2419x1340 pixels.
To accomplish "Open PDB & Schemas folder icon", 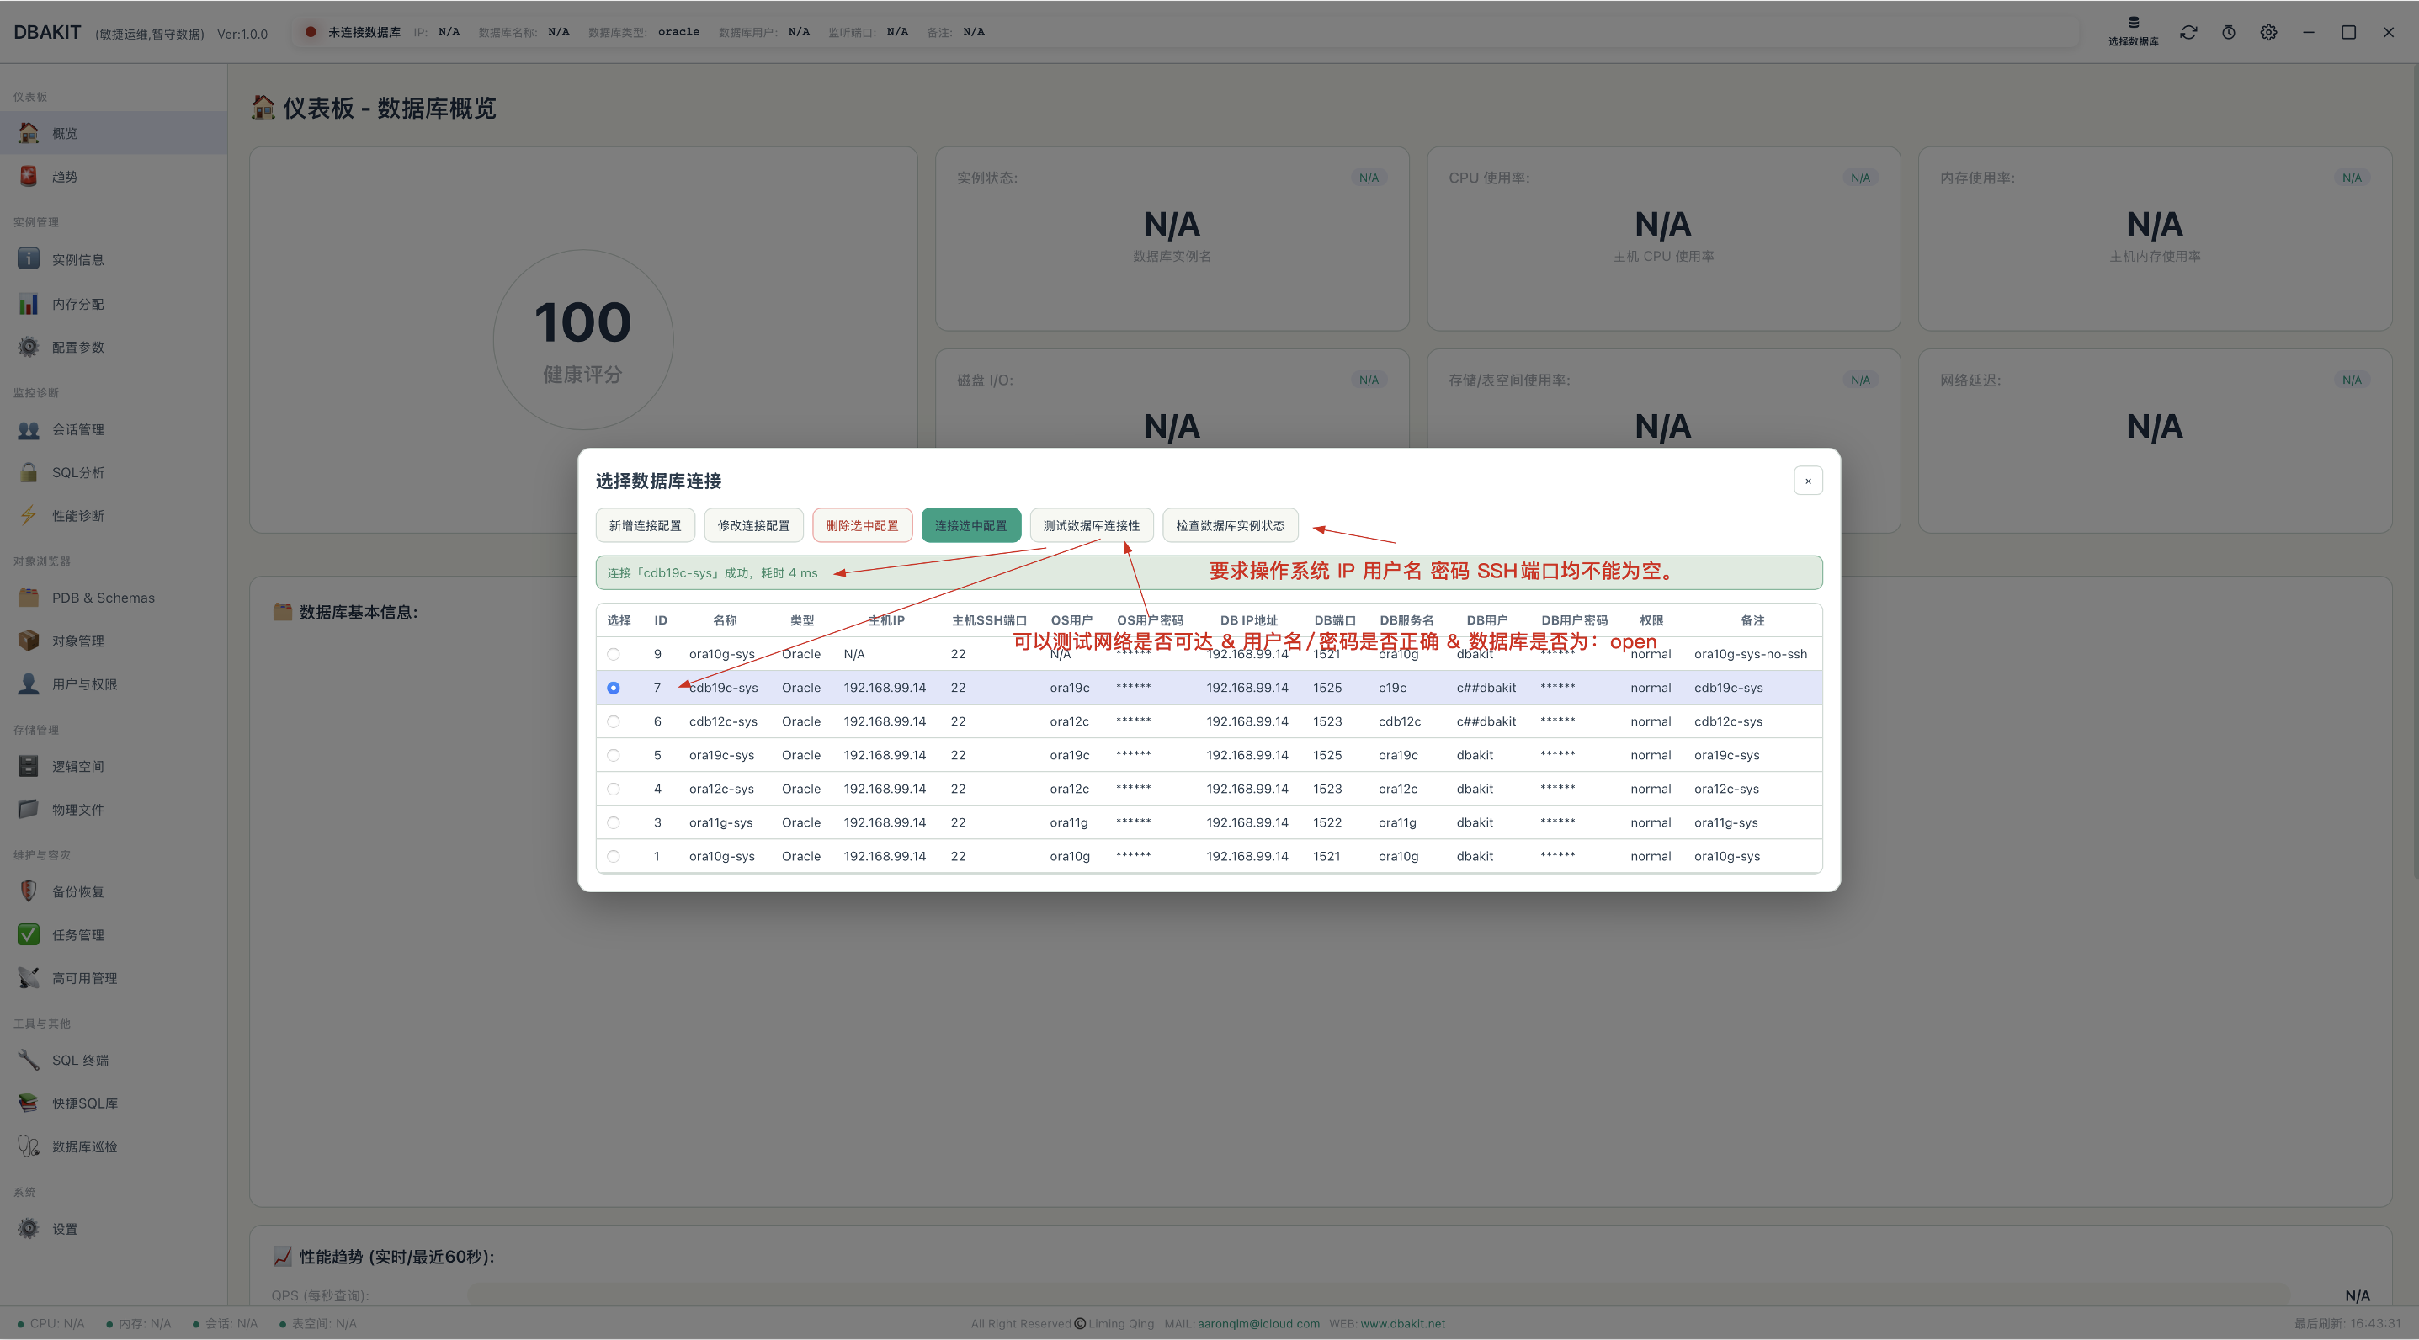I will pos(29,598).
